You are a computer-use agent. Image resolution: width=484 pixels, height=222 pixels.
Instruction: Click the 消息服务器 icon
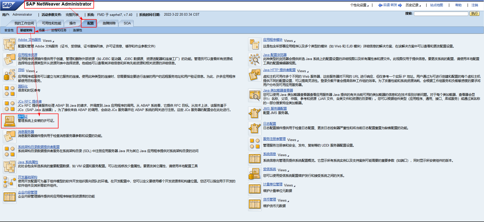click(x=10, y=136)
